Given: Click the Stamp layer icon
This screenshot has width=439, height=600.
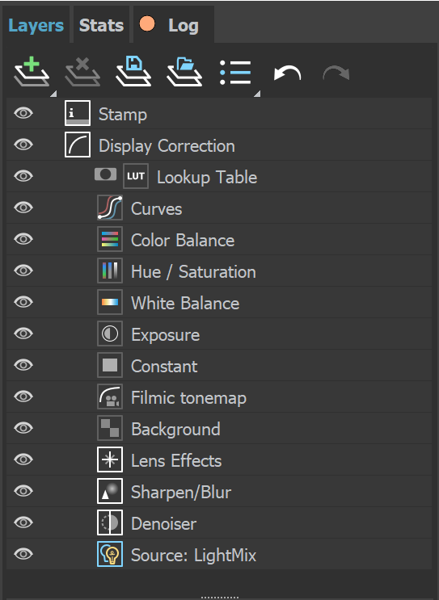Looking at the screenshot, I should [78, 113].
